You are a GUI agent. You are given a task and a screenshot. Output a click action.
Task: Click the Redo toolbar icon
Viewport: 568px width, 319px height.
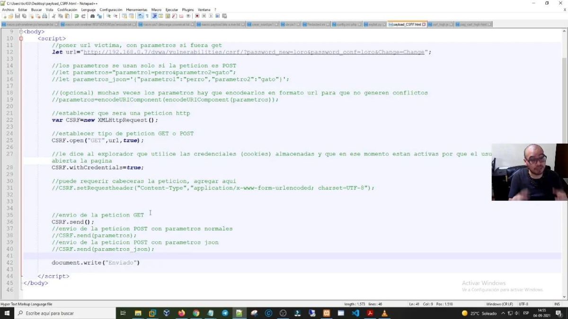pos(84,16)
